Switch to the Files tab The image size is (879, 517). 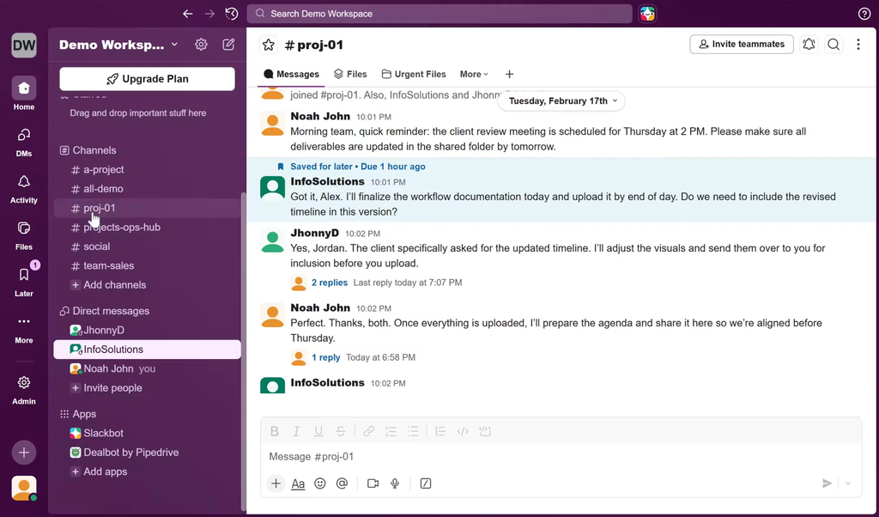point(350,75)
